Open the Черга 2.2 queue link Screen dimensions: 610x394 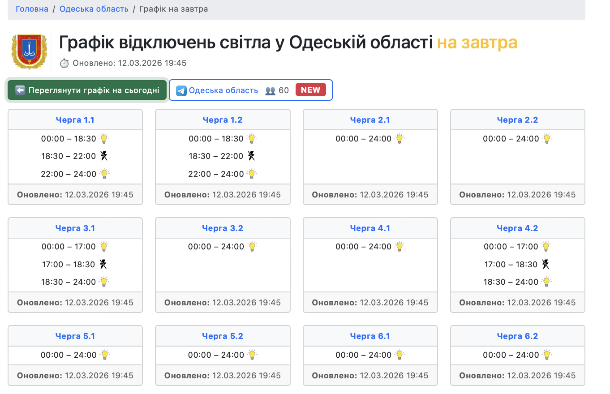[x=517, y=120]
